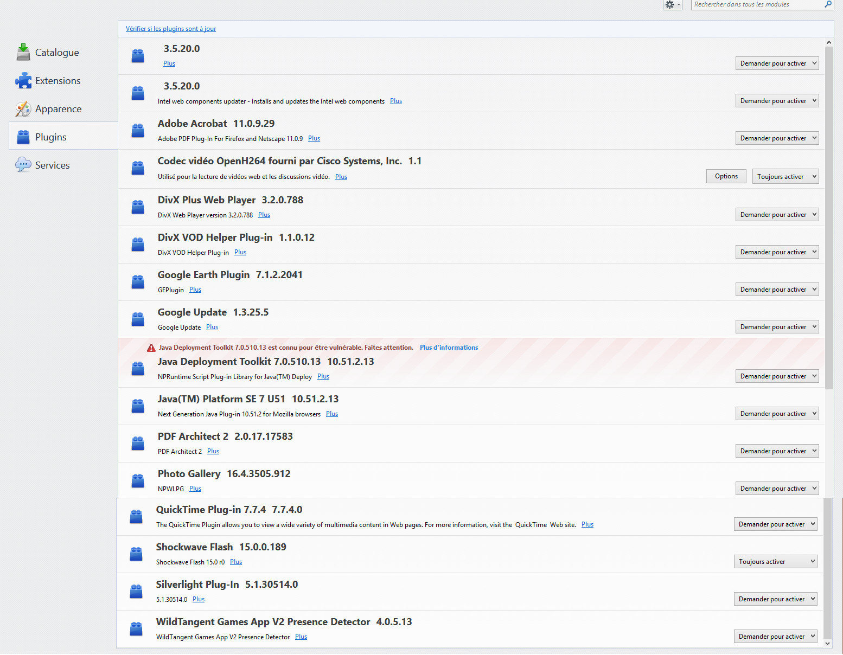Image resolution: width=843 pixels, height=655 pixels.
Task: Click 'Codec vidéo OpenH264 fourni par Cisco Systems' title
Action: tap(280, 161)
